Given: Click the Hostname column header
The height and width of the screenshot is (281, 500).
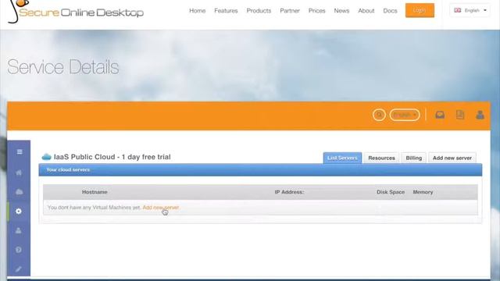Looking at the screenshot, I should (95, 192).
